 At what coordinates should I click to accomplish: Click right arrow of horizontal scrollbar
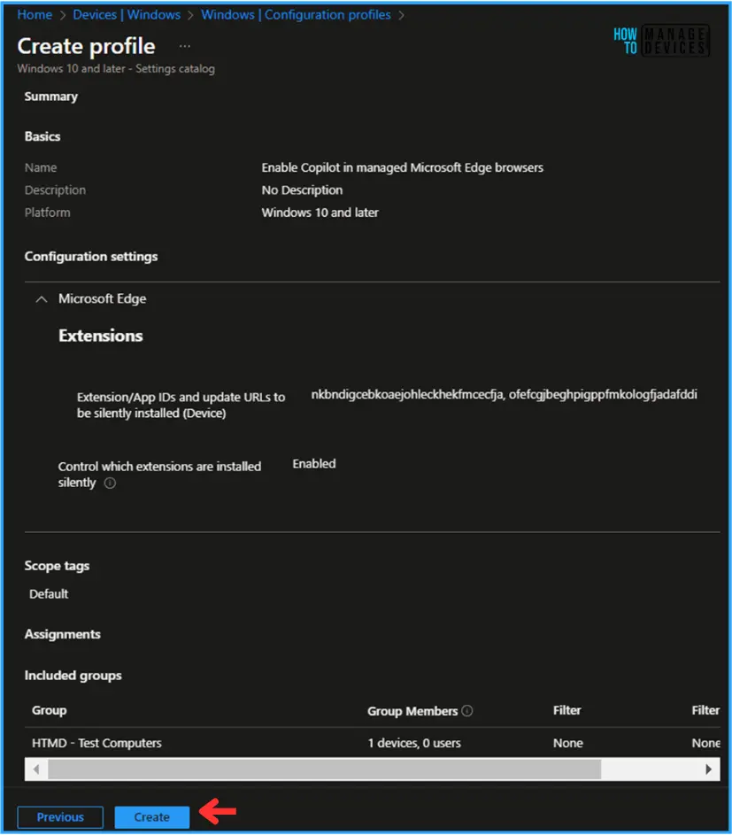click(708, 769)
